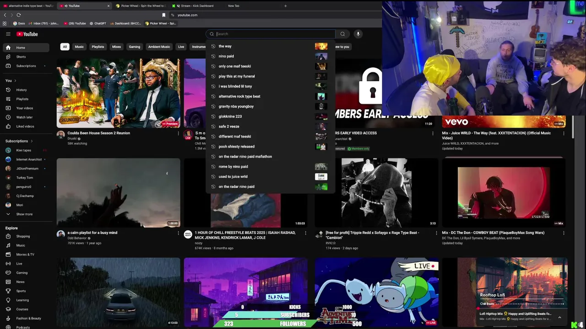
Task: Click the YouTube logo
Action: pyautogui.click(x=27, y=34)
